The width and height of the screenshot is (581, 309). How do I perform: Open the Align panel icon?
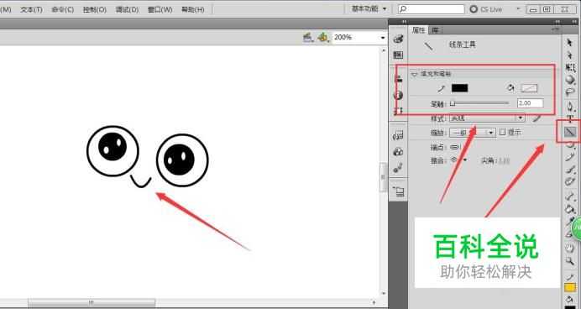tap(398, 78)
